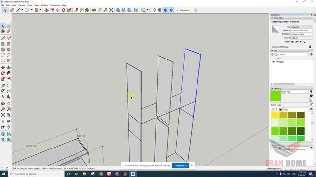Collapse the Entity Info panel
The image size is (316, 177).
pyautogui.click(x=272, y=18)
